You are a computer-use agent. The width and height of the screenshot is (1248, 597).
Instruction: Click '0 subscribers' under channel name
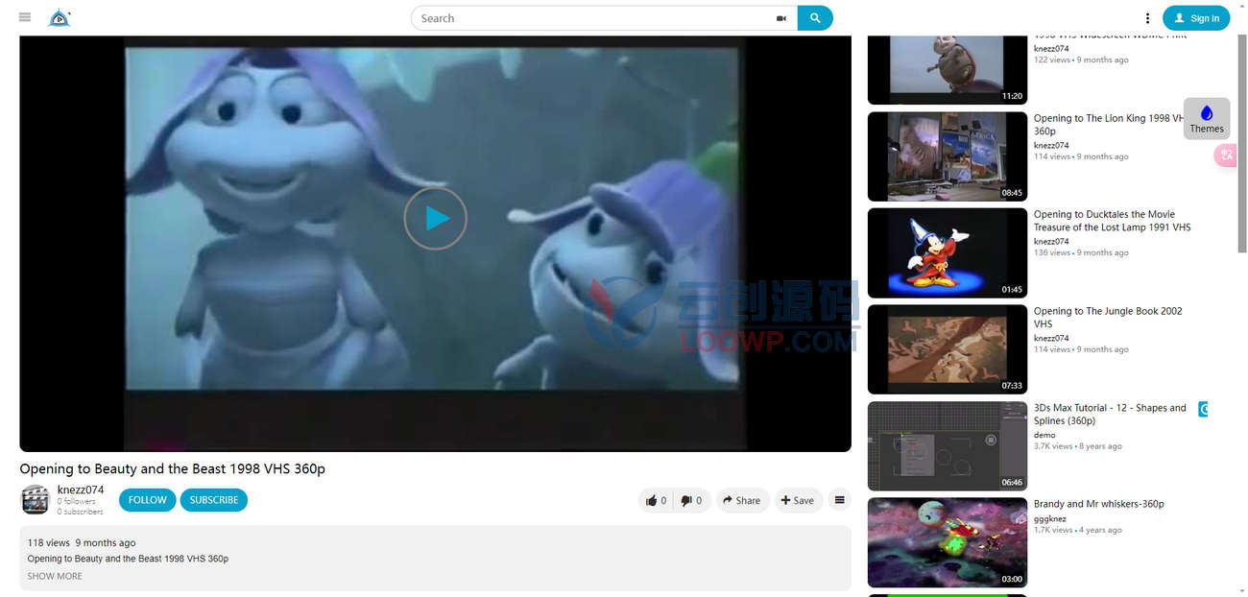(x=80, y=512)
